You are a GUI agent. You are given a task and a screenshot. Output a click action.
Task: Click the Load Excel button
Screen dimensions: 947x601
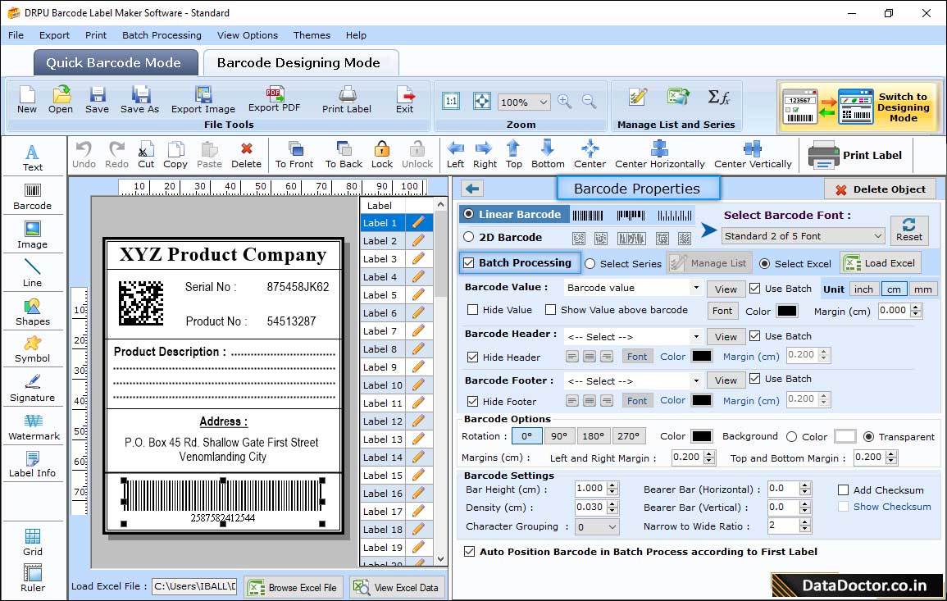[880, 262]
